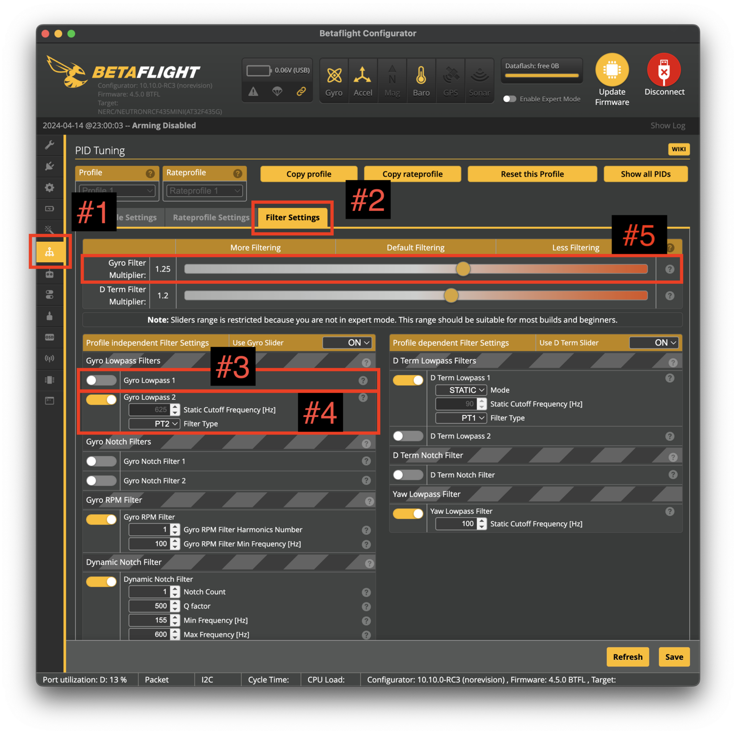Open the Setup wrench icon in sidebar
The width and height of the screenshot is (736, 734).
tap(49, 145)
